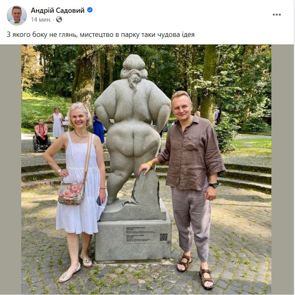Image resolution: width=295 pixels, height=295 pixels.
Task: Click the gray margin left of the photo
Action: pyautogui.click(x=10, y=169)
